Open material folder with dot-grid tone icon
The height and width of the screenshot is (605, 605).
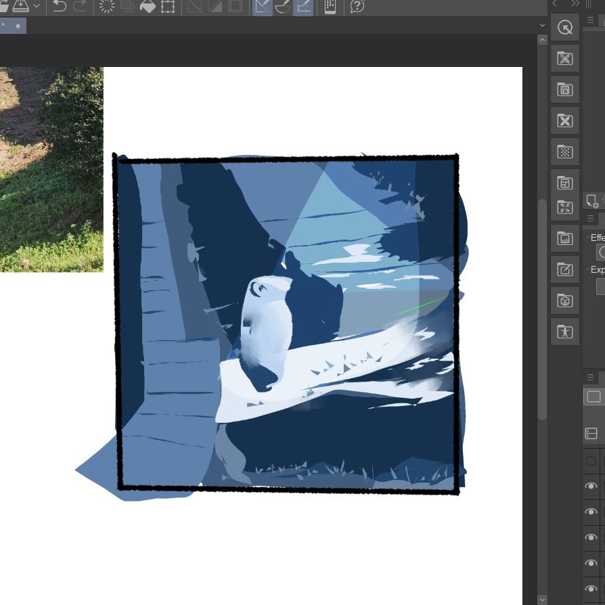tap(565, 152)
